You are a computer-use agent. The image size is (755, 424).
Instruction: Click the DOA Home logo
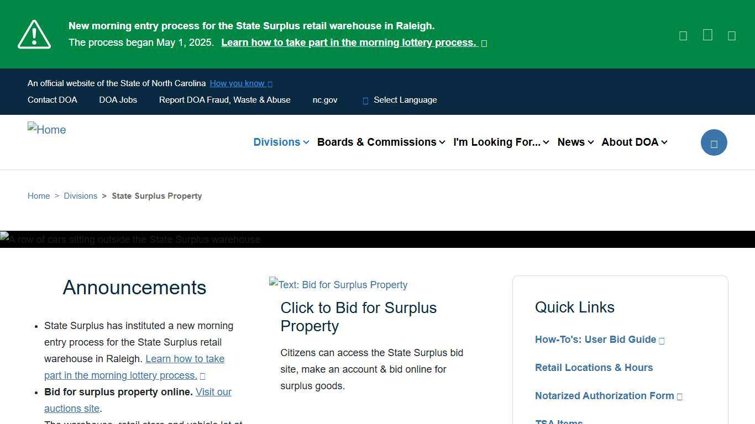(46, 130)
